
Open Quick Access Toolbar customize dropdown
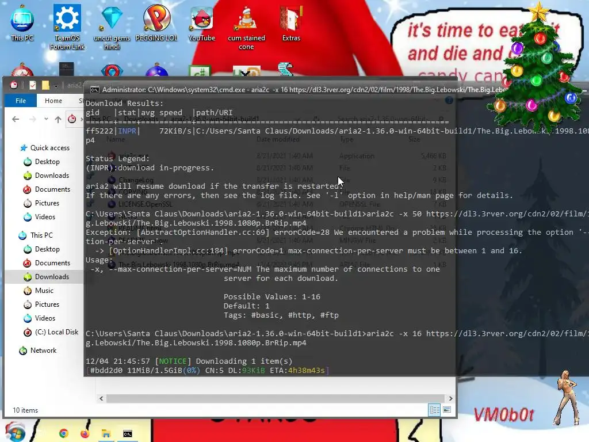[x=56, y=86]
